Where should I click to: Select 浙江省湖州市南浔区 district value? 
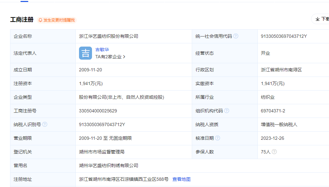tap(281, 70)
